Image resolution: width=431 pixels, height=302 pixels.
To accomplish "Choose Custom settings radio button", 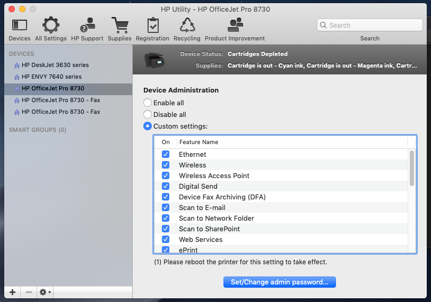I will pos(148,126).
